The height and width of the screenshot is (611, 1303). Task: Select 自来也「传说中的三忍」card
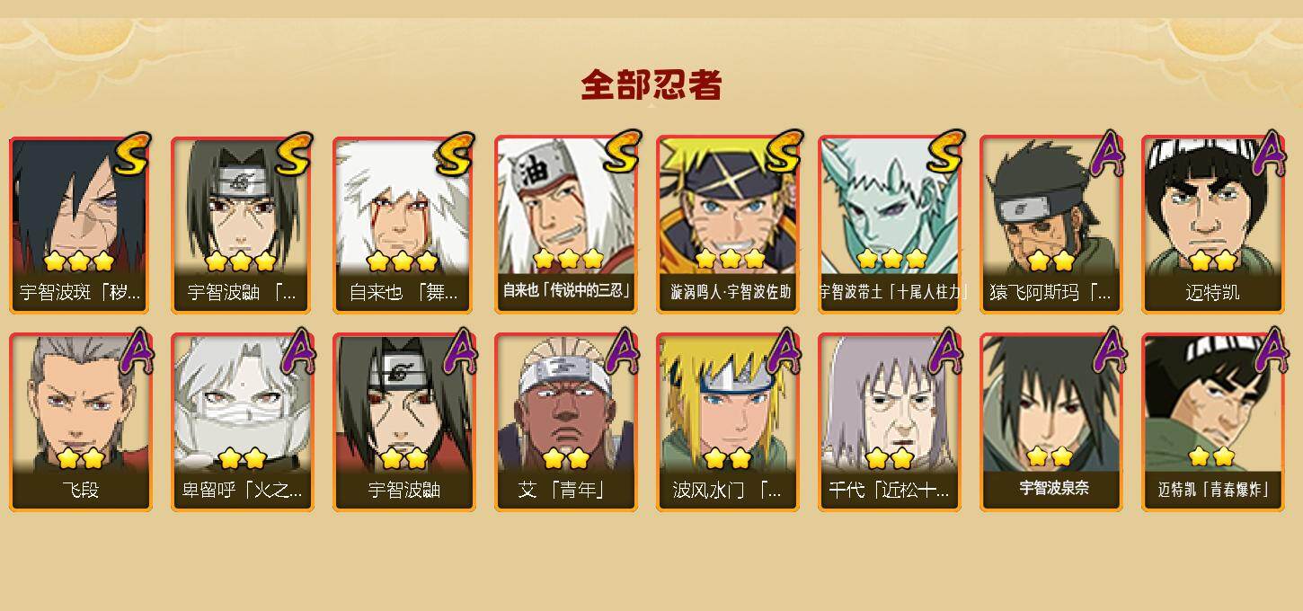[x=566, y=225]
